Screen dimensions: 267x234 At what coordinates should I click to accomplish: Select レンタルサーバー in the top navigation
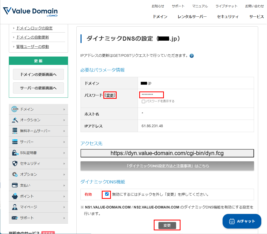tap(192, 16)
